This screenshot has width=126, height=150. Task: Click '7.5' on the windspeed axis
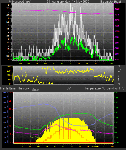click(8, 8)
